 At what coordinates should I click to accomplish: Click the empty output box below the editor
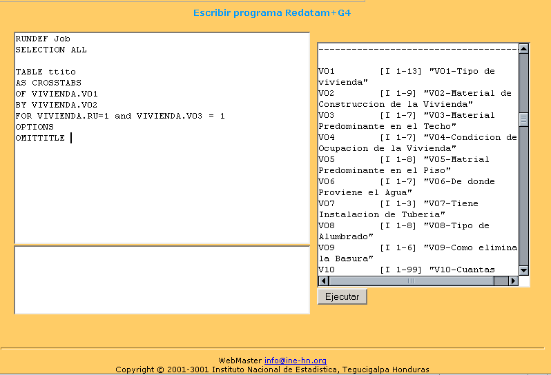(x=162, y=279)
